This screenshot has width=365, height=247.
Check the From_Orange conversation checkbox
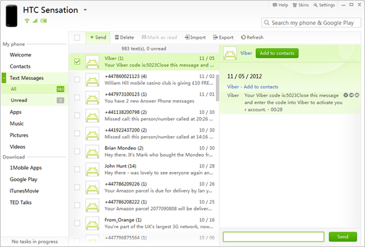point(77,223)
